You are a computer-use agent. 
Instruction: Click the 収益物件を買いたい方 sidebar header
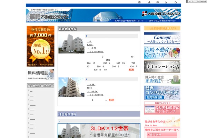coord(40,86)
